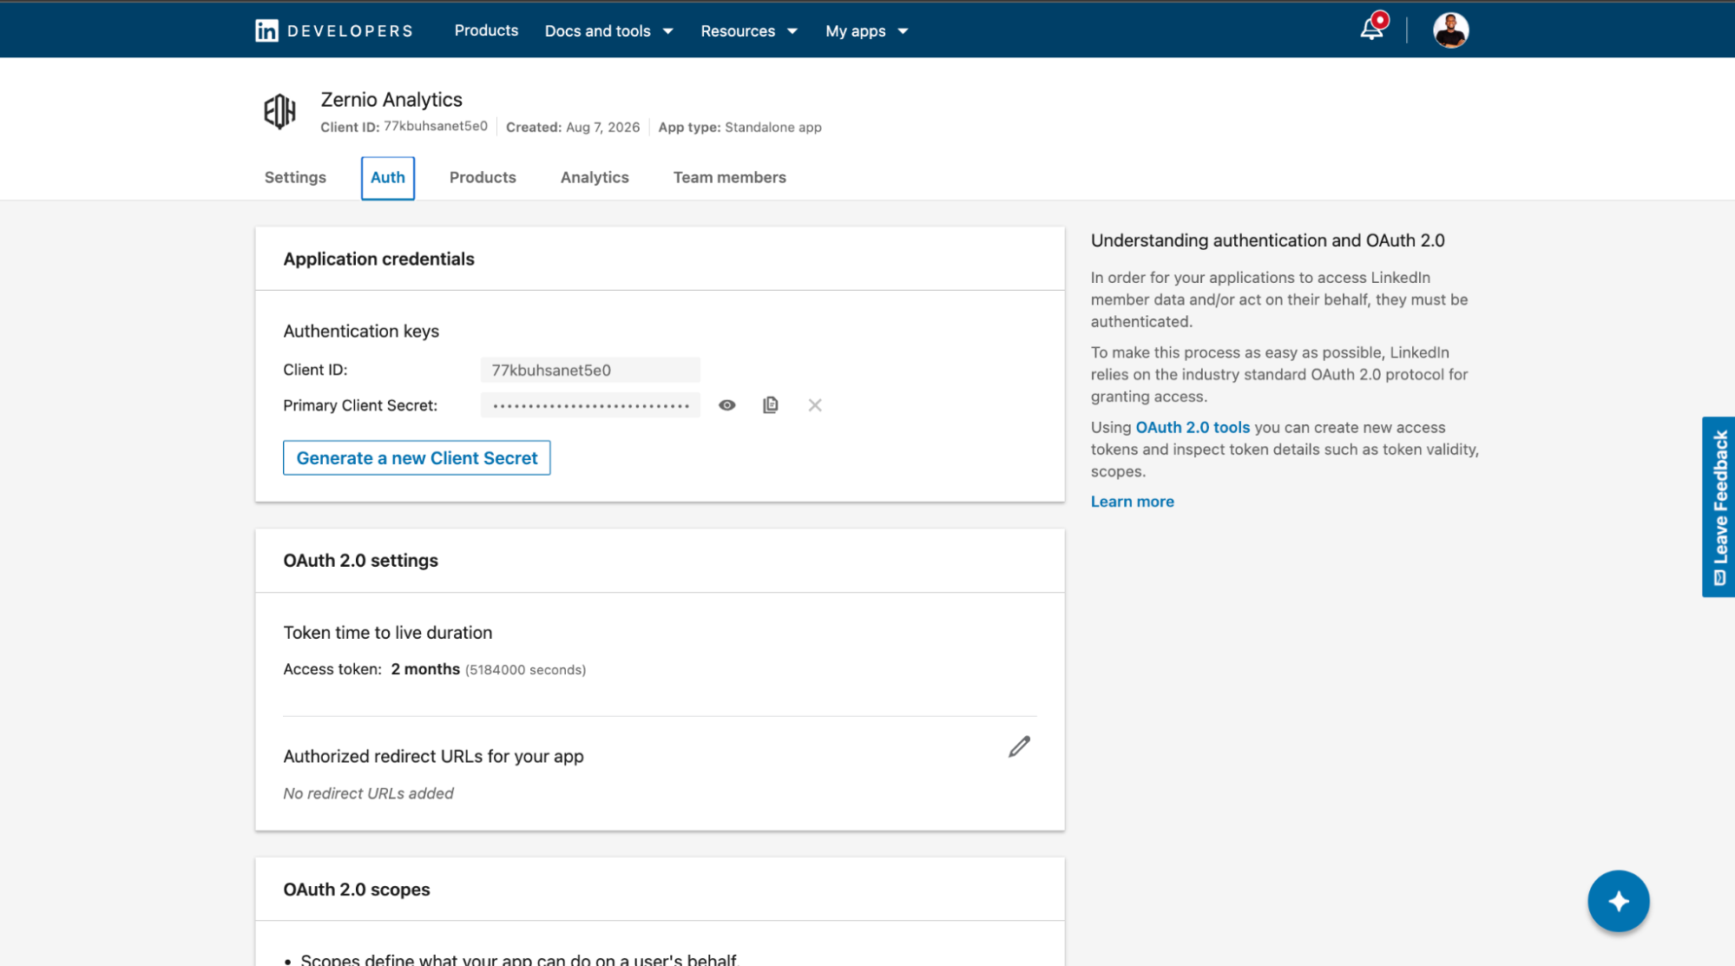Screen dimensions: 1735x966
Task: Expand the My apps dropdown
Action: 867,31
